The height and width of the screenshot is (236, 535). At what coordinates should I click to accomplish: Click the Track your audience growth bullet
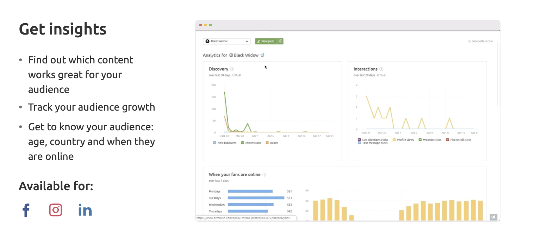(x=92, y=107)
